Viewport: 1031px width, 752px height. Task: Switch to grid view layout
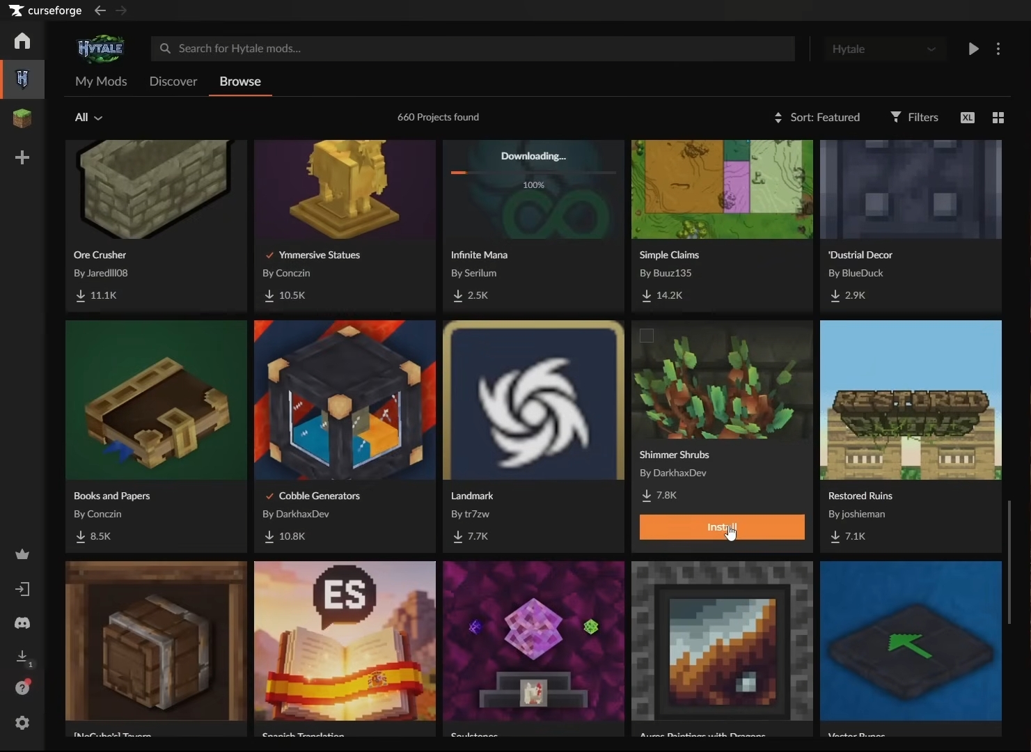point(998,118)
